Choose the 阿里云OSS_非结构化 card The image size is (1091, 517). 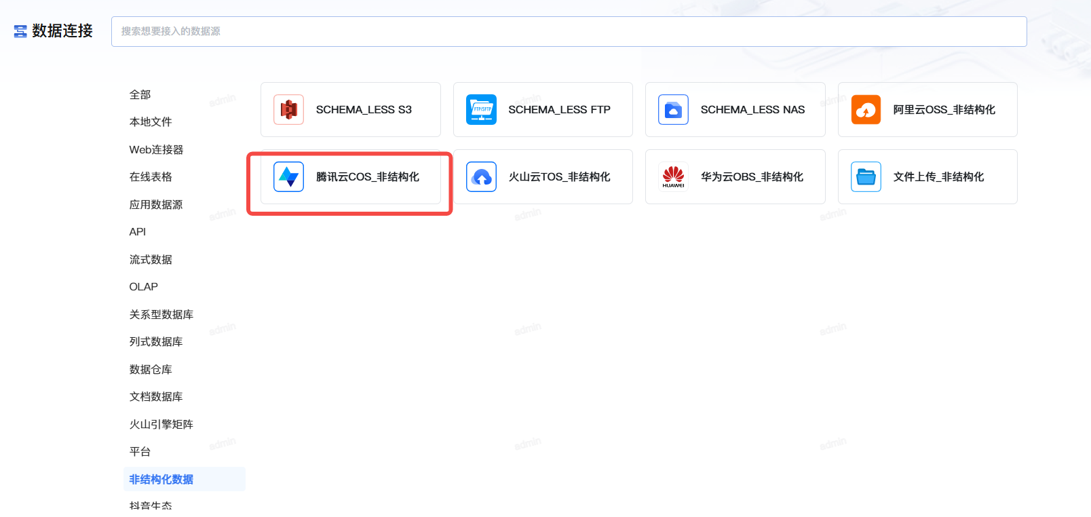coord(927,110)
